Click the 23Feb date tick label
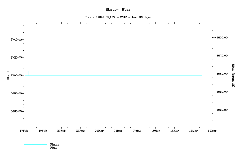The image size is (236, 167). tap(61, 131)
